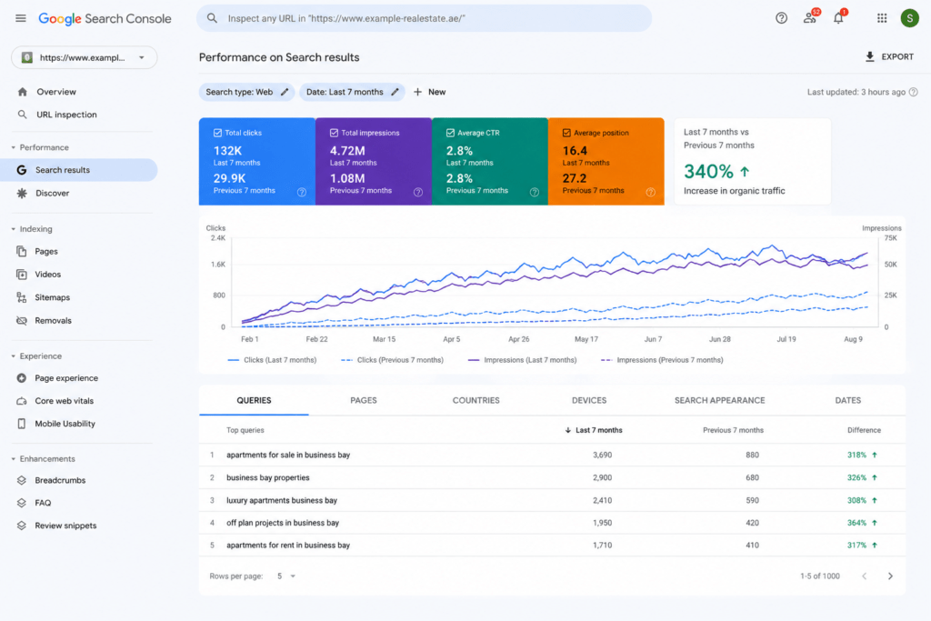Viewport: 931px width, 621px height.
Task: Click the Overview home icon
Action: (23, 92)
